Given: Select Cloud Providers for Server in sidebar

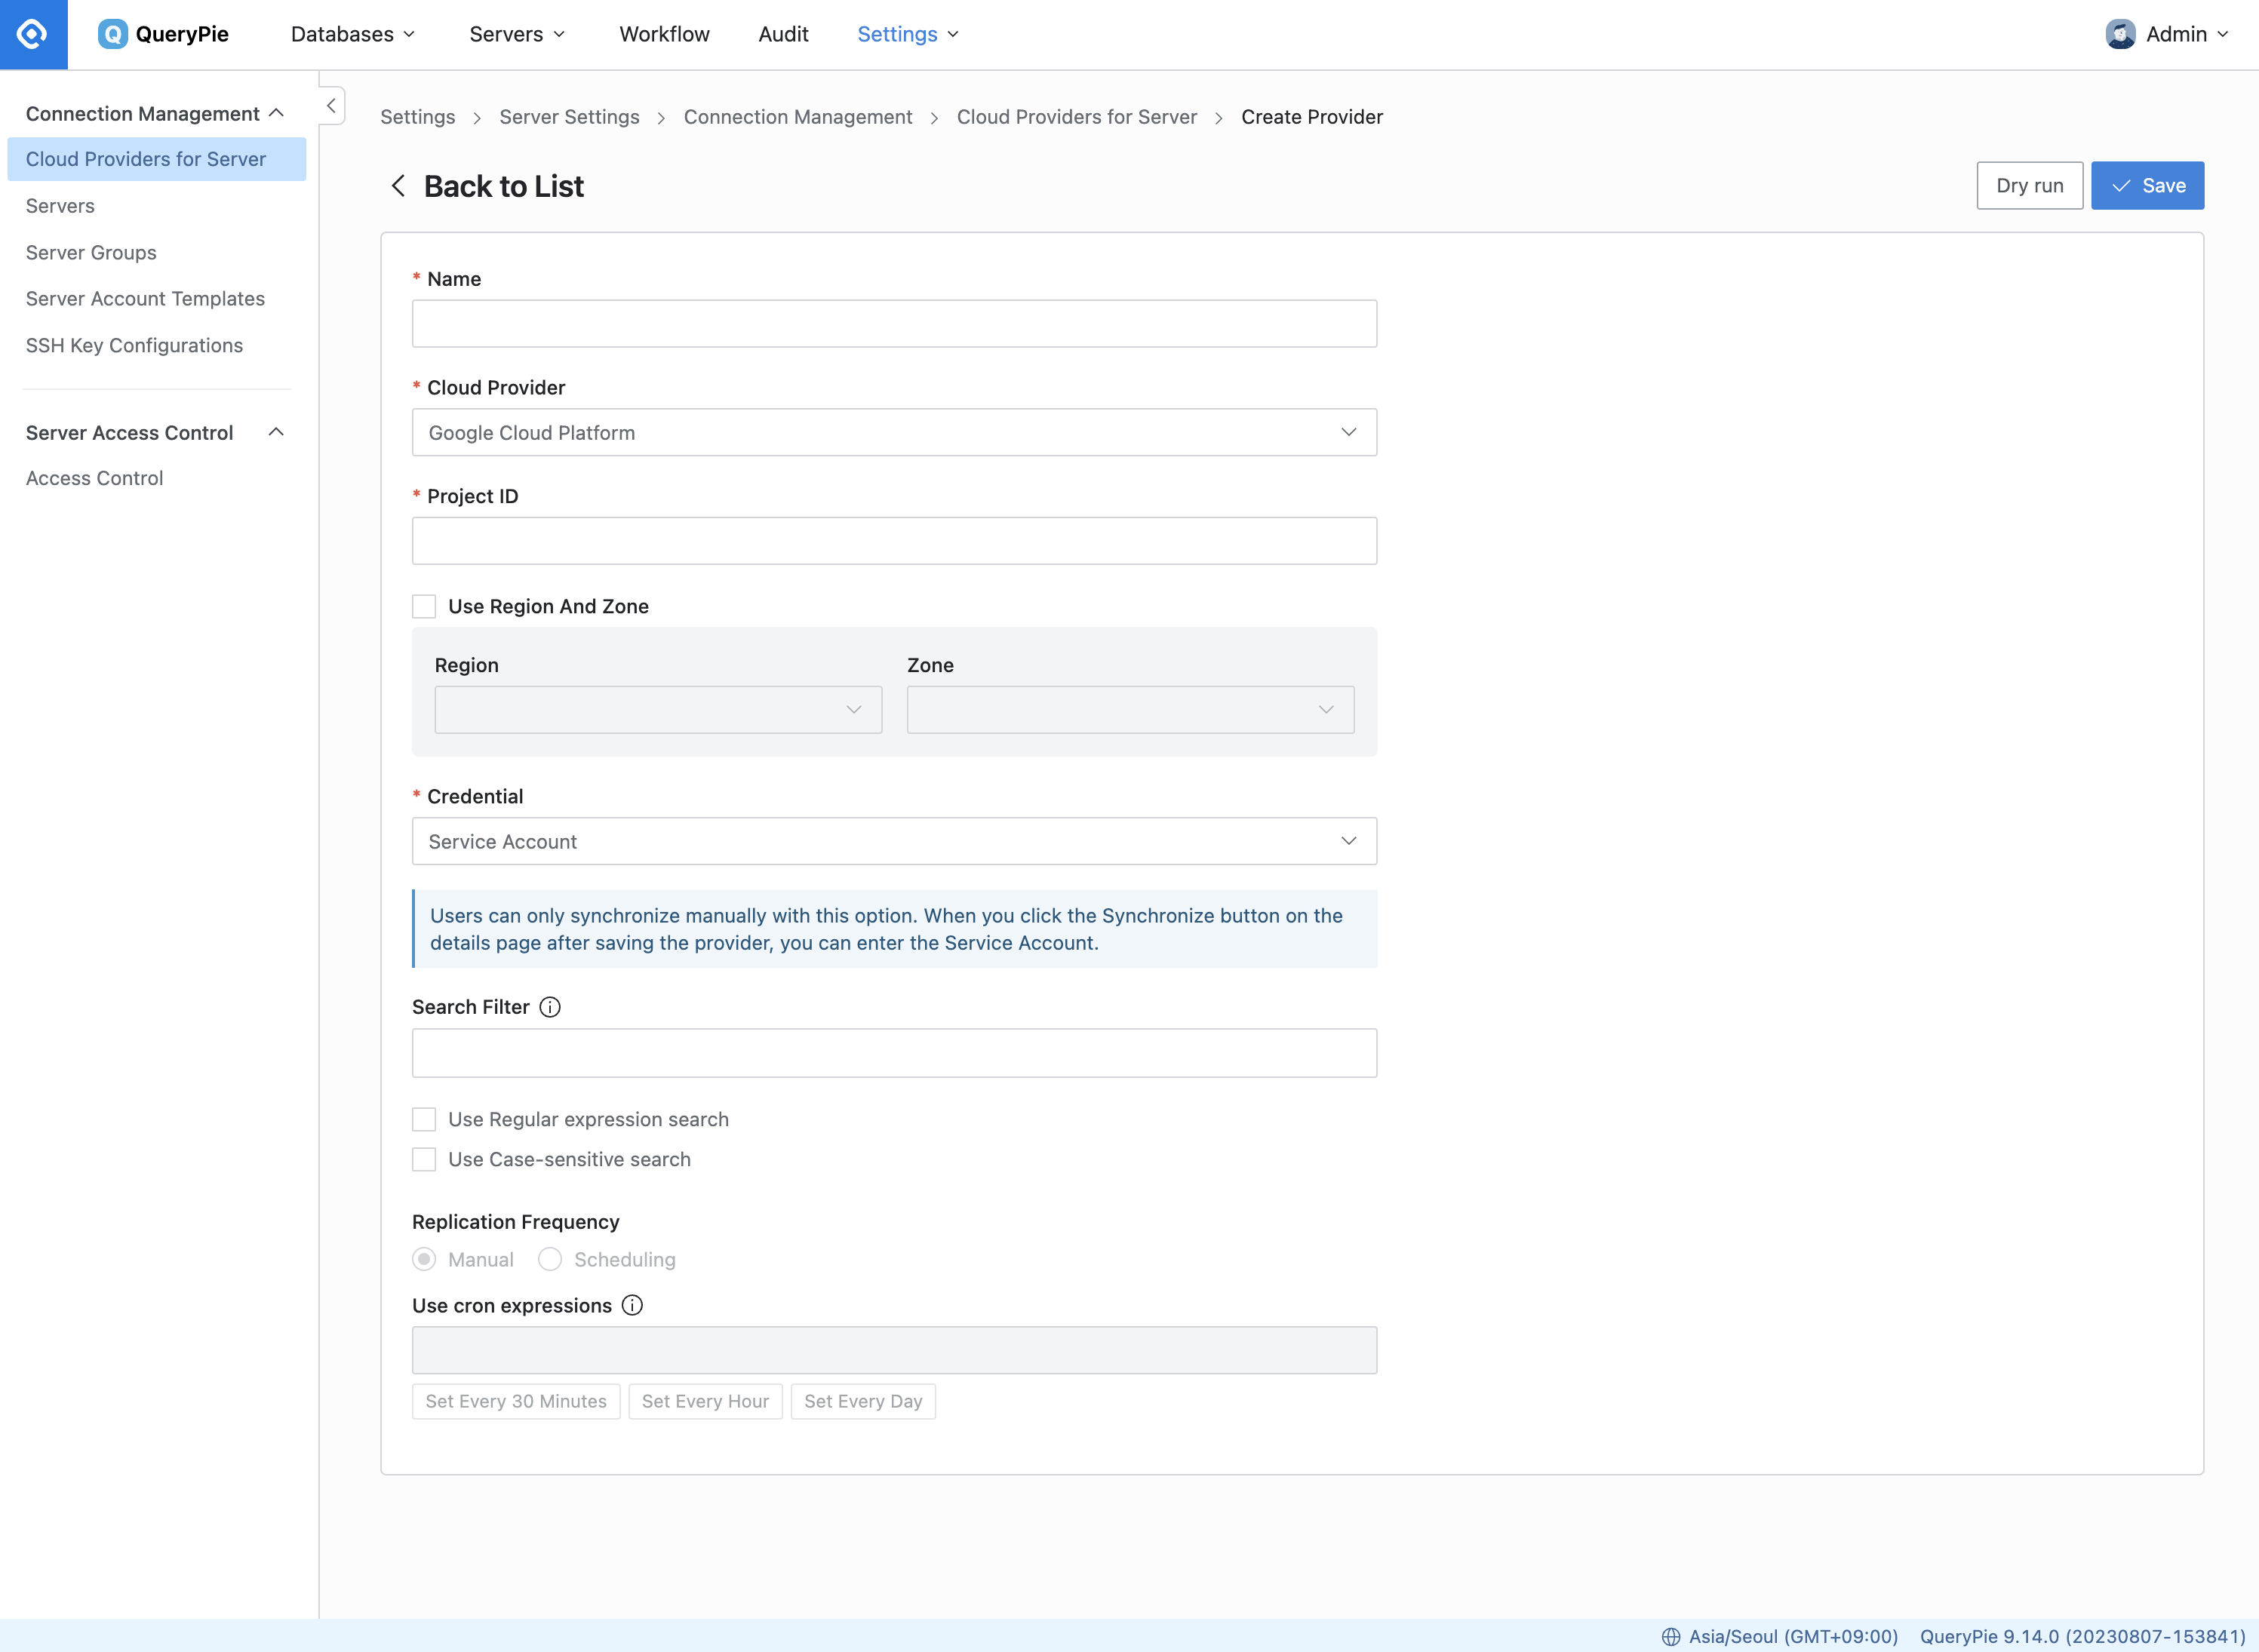Looking at the screenshot, I should 156,159.
